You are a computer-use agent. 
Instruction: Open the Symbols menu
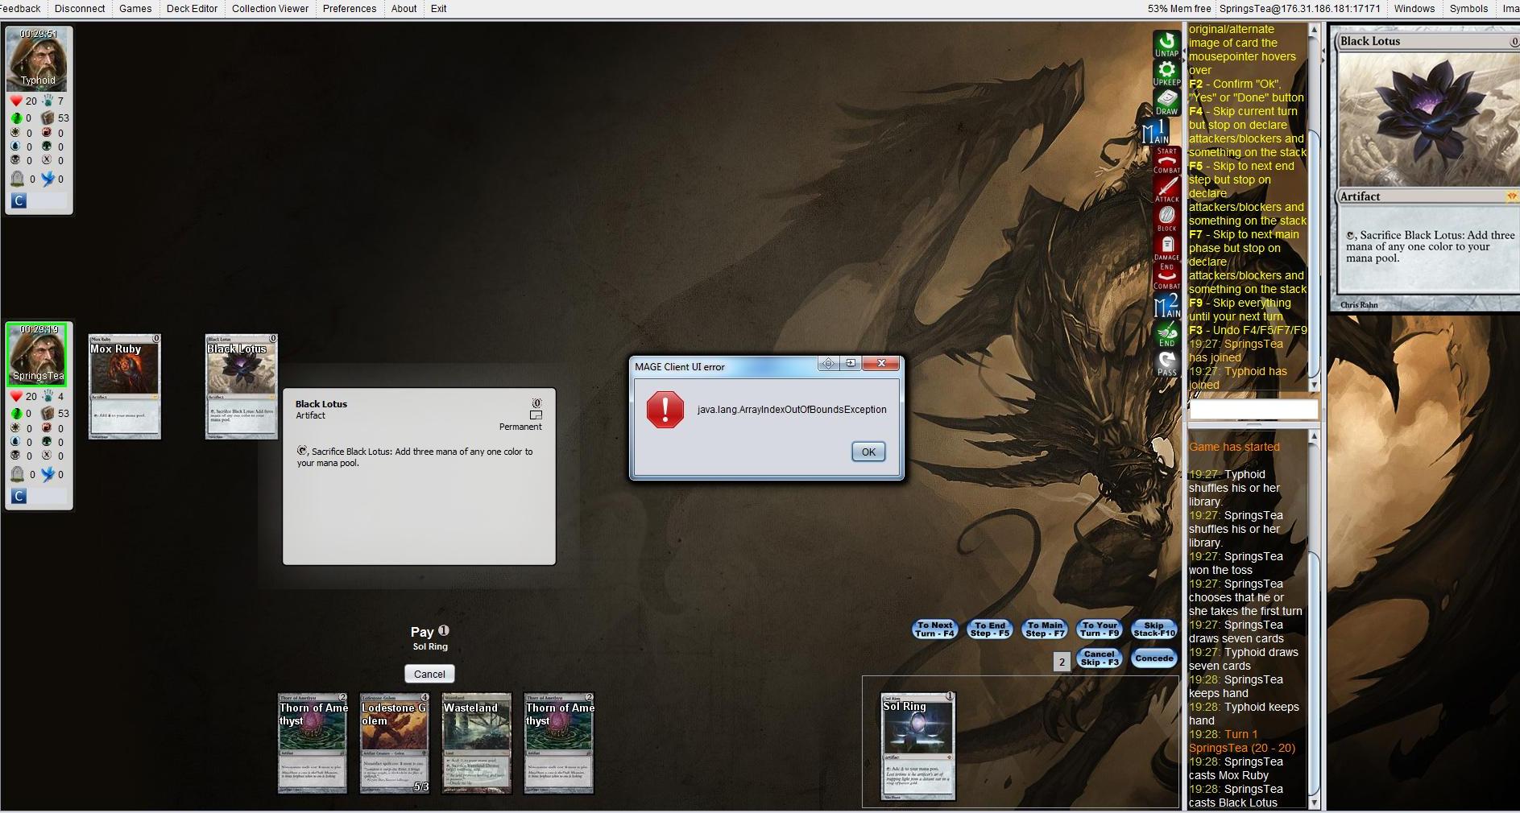pyautogui.click(x=1468, y=9)
